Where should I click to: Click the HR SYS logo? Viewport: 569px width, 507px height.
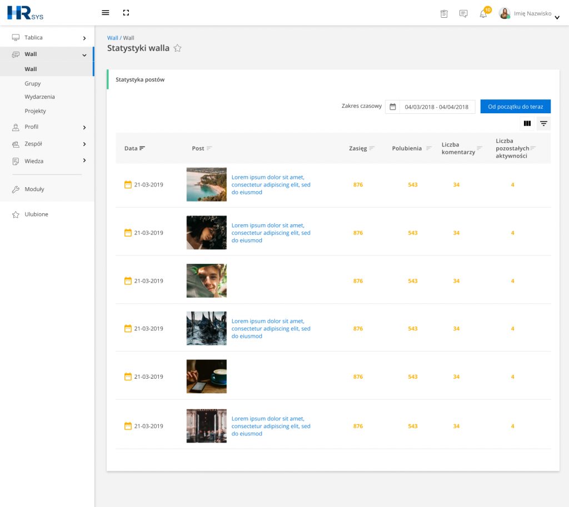(x=25, y=13)
